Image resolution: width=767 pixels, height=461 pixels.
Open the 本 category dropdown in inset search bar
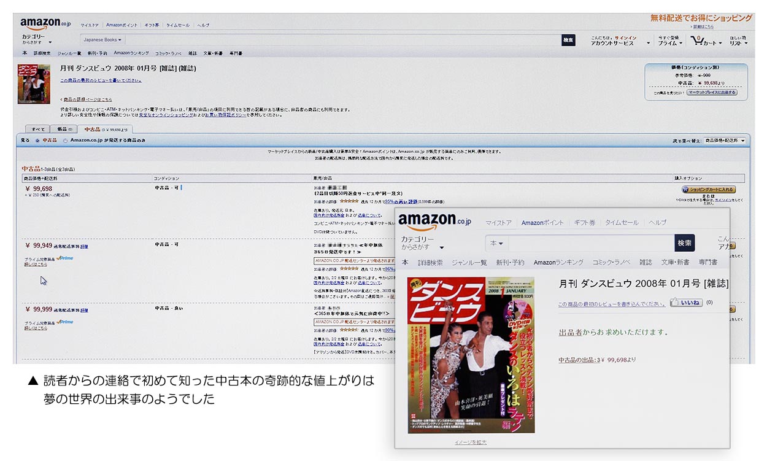(x=496, y=243)
